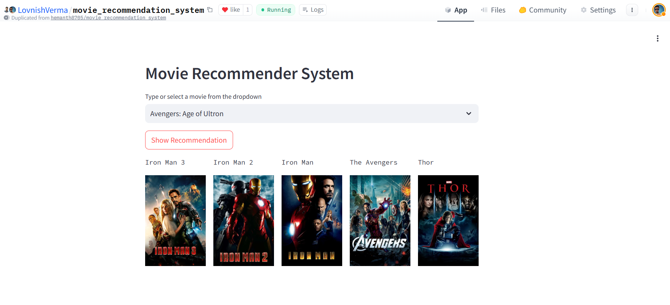Click the Settings gear icon

tap(584, 10)
